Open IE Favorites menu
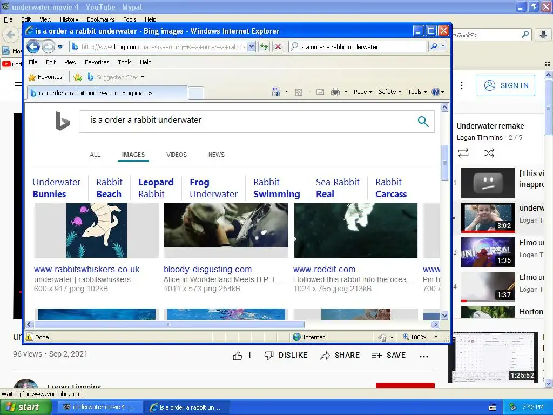Image resolution: width=553 pixels, height=415 pixels. 97,62
